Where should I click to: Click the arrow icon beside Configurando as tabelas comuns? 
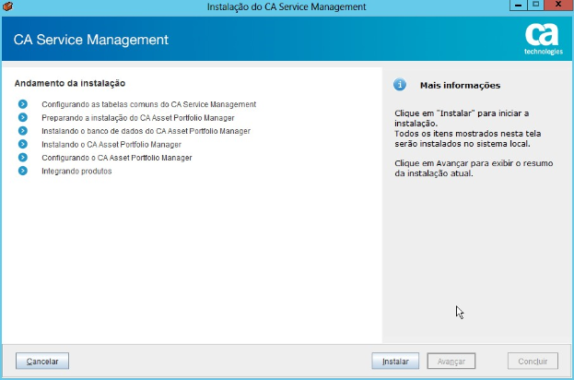[23, 104]
